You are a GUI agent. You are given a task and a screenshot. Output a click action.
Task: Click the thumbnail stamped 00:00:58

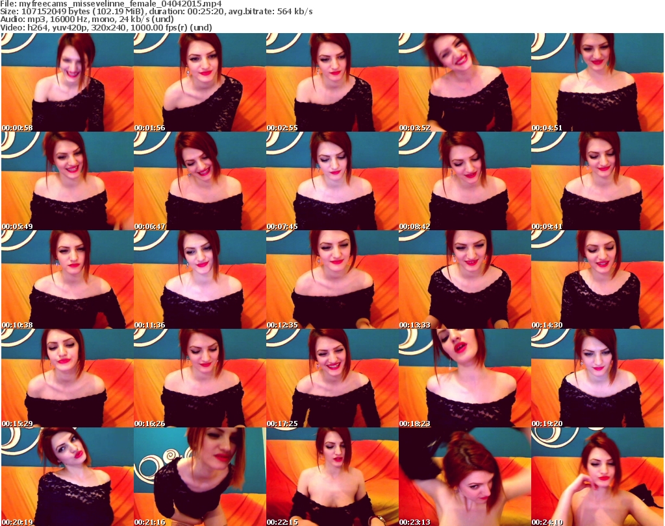click(68, 82)
